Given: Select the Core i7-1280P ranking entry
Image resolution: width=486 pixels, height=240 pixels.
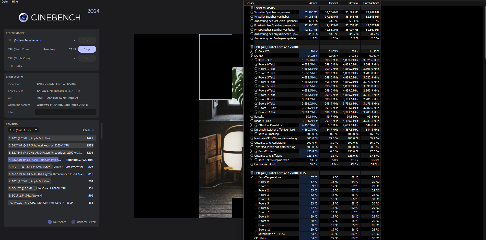Looking at the screenshot, I should pos(52,203).
